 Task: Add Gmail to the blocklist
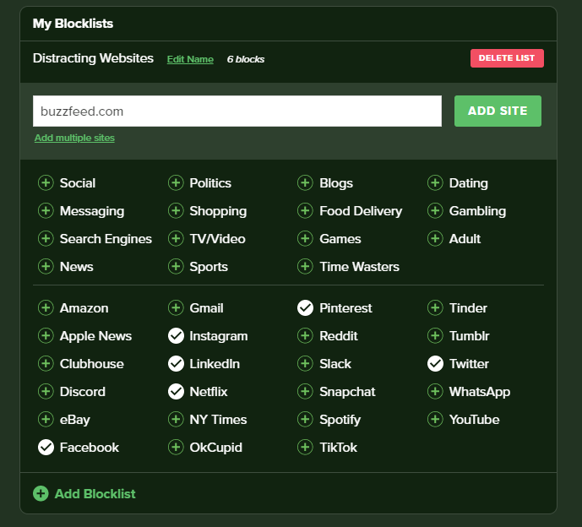coord(176,308)
